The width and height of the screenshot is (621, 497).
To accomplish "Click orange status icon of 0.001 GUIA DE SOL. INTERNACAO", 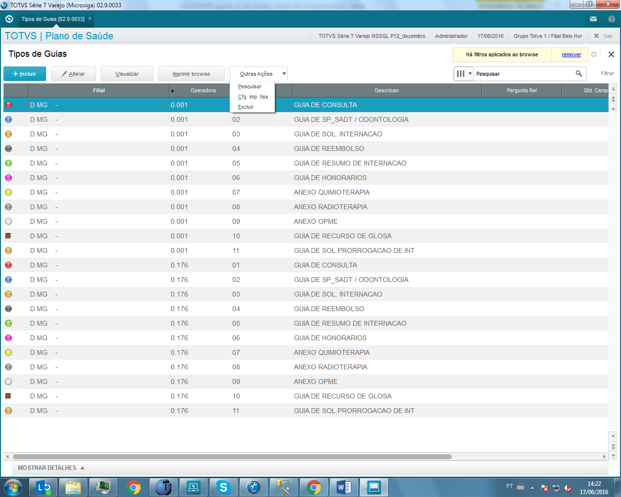I will pos(8,134).
